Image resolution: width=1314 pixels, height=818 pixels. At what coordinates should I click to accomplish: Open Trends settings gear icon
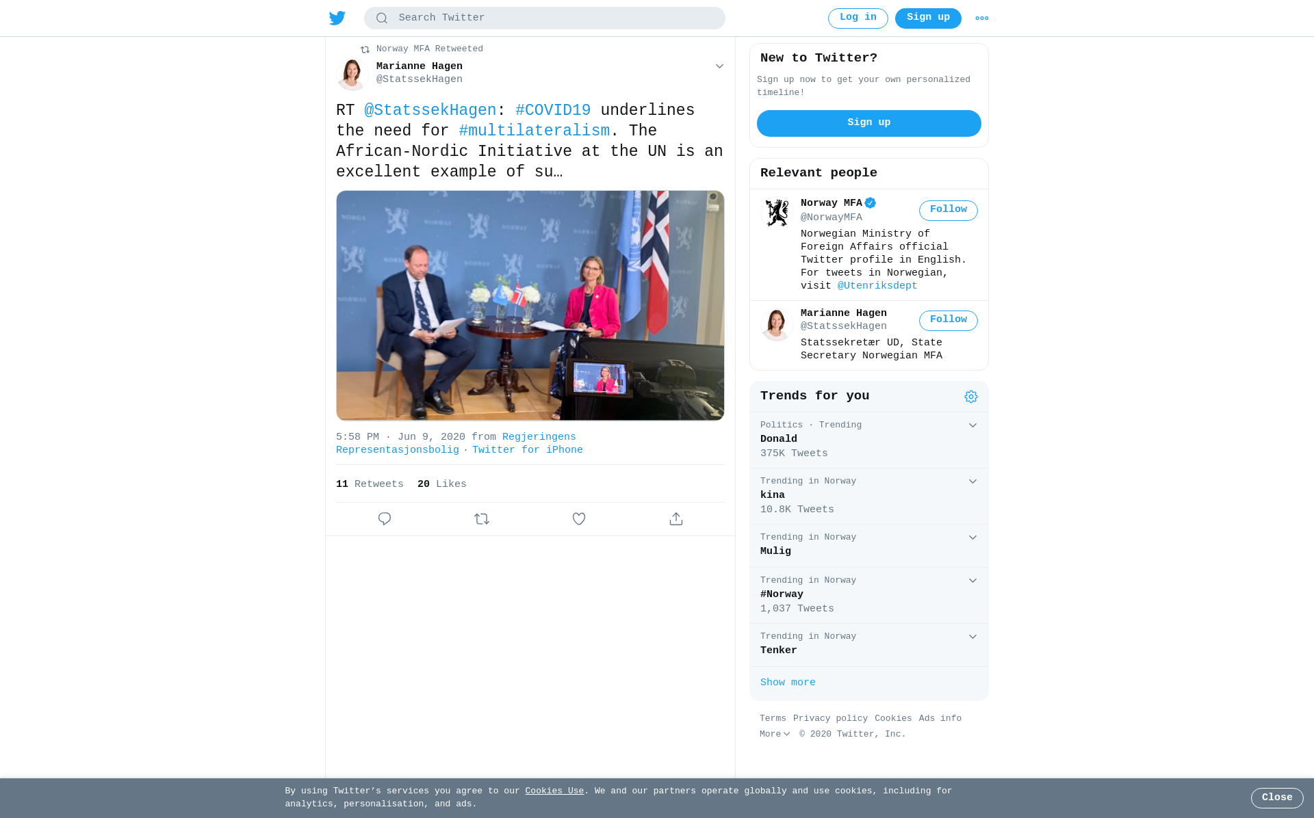click(971, 397)
